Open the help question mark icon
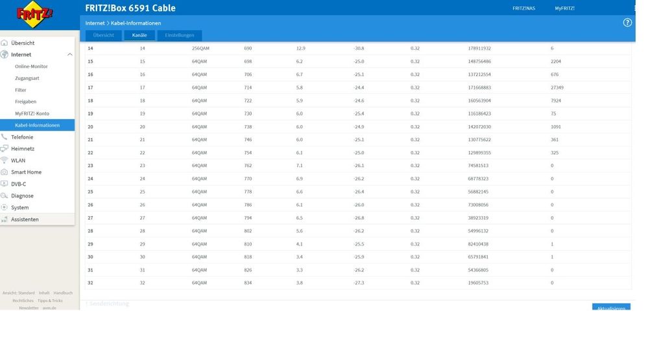 tap(627, 23)
